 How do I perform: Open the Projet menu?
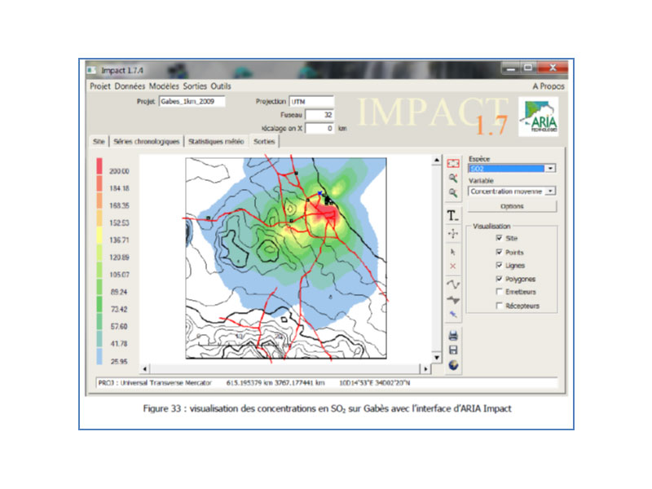click(100, 86)
